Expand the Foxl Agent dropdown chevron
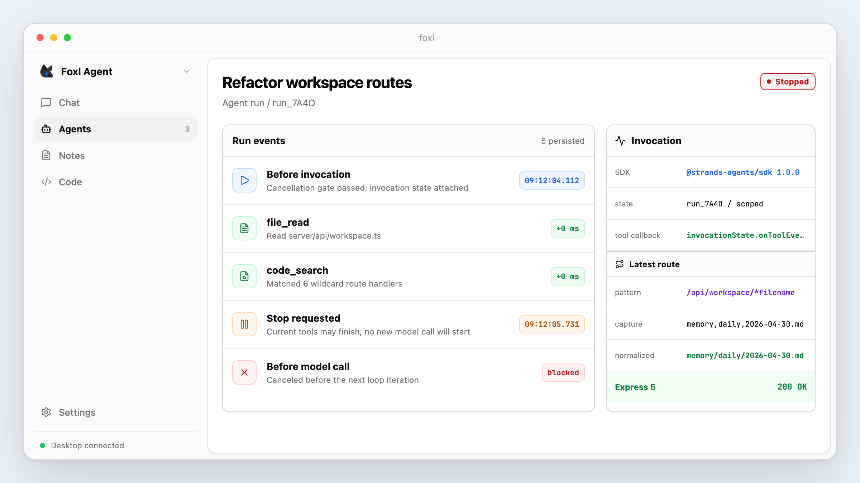 point(187,71)
